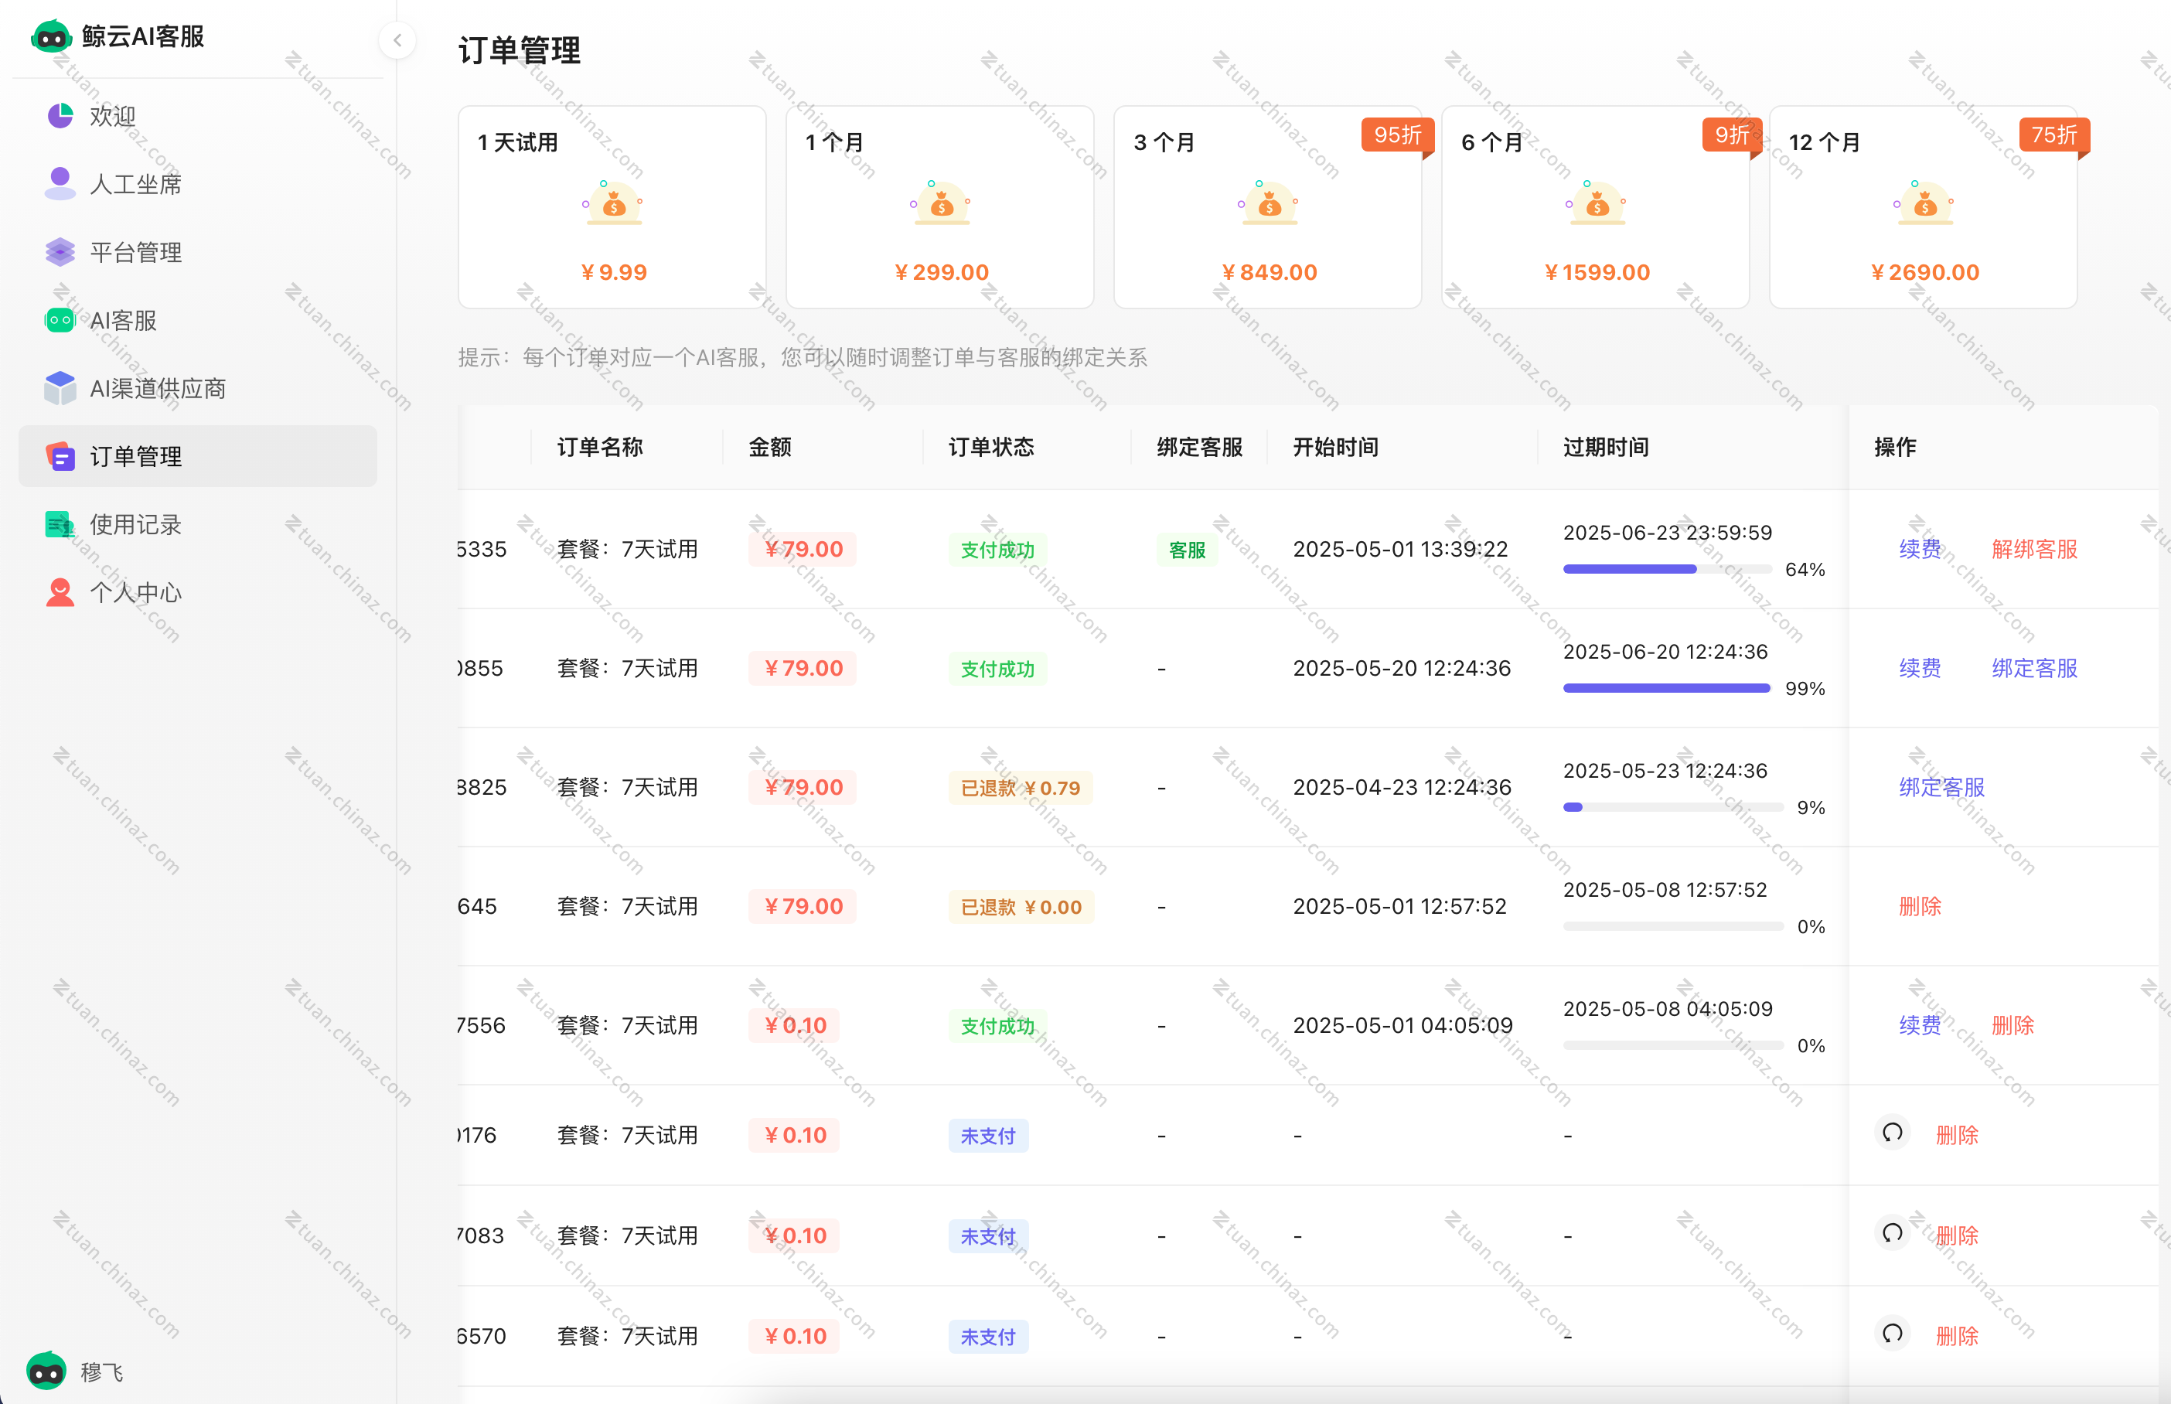Screen dimensions: 2171x1404
Task: Click the 人工坐席 person icon
Action: [60, 183]
